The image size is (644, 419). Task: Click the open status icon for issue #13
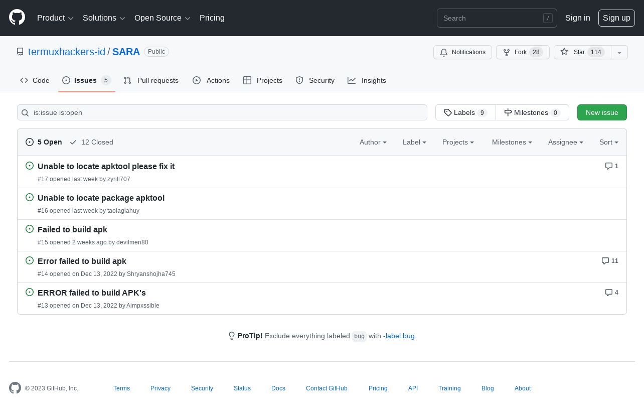[x=30, y=292]
